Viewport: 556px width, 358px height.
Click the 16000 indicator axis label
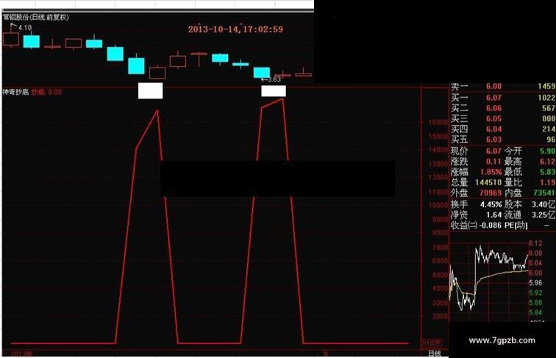coord(438,122)
